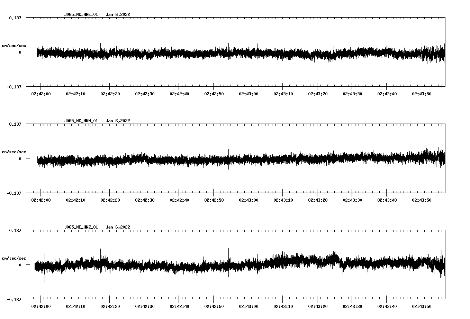Click 02:43:30 time label under HNZ plot

(352, 307)
